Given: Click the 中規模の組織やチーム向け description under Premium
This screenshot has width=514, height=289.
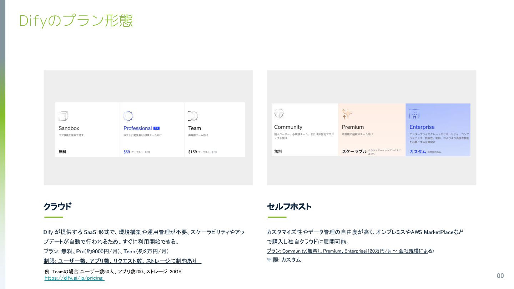Looking at the screenshot, I should [357, 134].
